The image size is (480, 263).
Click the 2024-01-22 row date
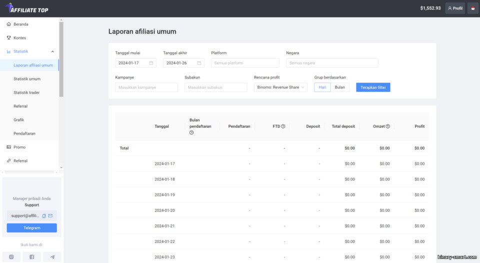(x=164, y=241)
